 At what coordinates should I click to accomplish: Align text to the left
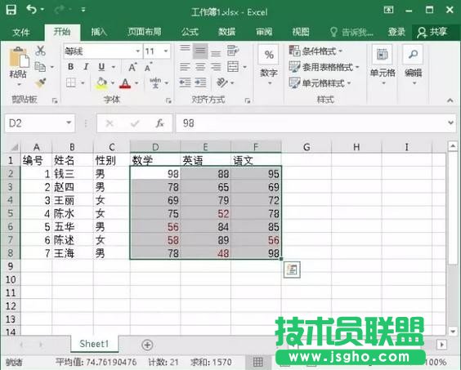[185, 67]
